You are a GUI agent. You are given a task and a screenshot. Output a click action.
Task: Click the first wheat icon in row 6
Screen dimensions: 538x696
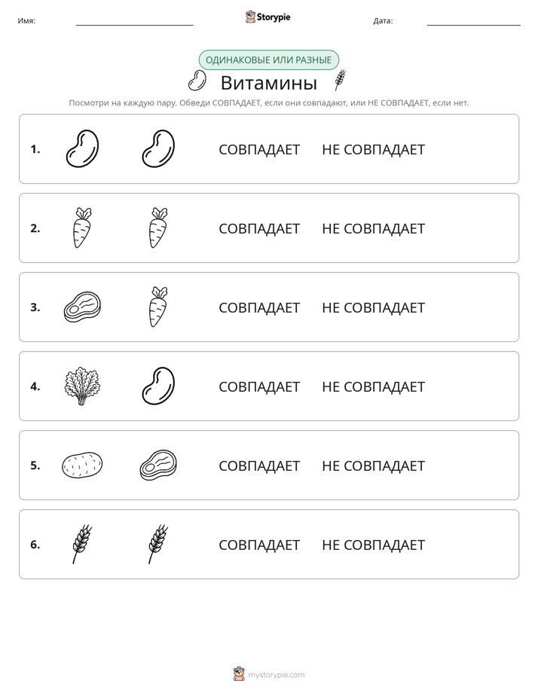click(x=82, y=544)
